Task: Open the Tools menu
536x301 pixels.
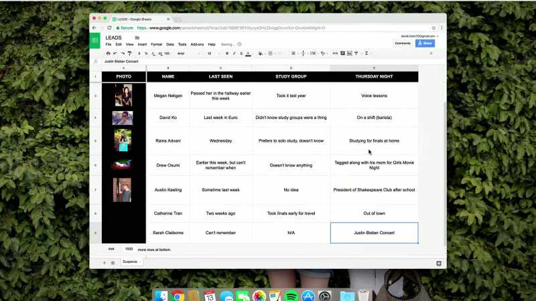Action: pos(182,44)
